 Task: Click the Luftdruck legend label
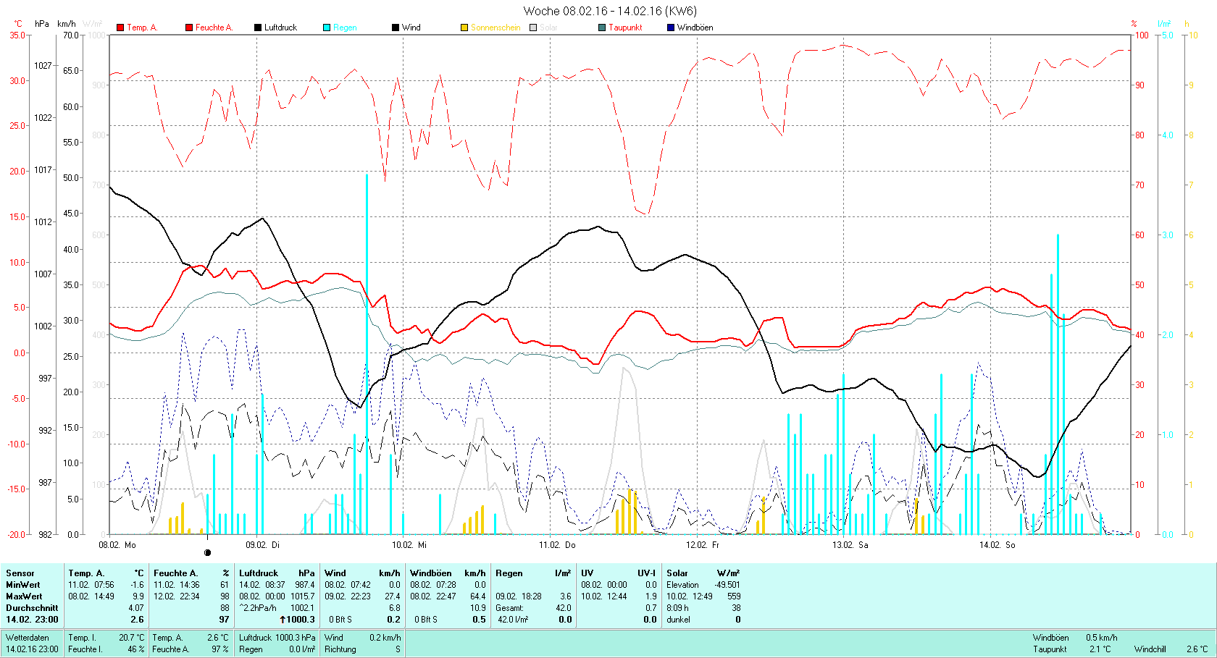coord(280,28)
